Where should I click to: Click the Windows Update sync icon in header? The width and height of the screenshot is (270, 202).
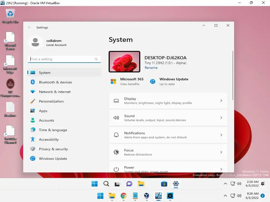153,82
